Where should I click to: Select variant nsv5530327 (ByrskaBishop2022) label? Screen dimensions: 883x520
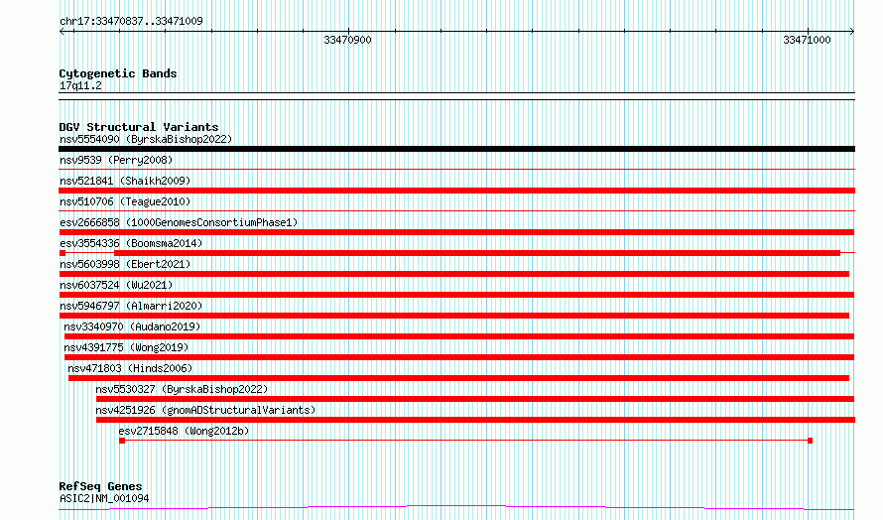pos(182,389)
